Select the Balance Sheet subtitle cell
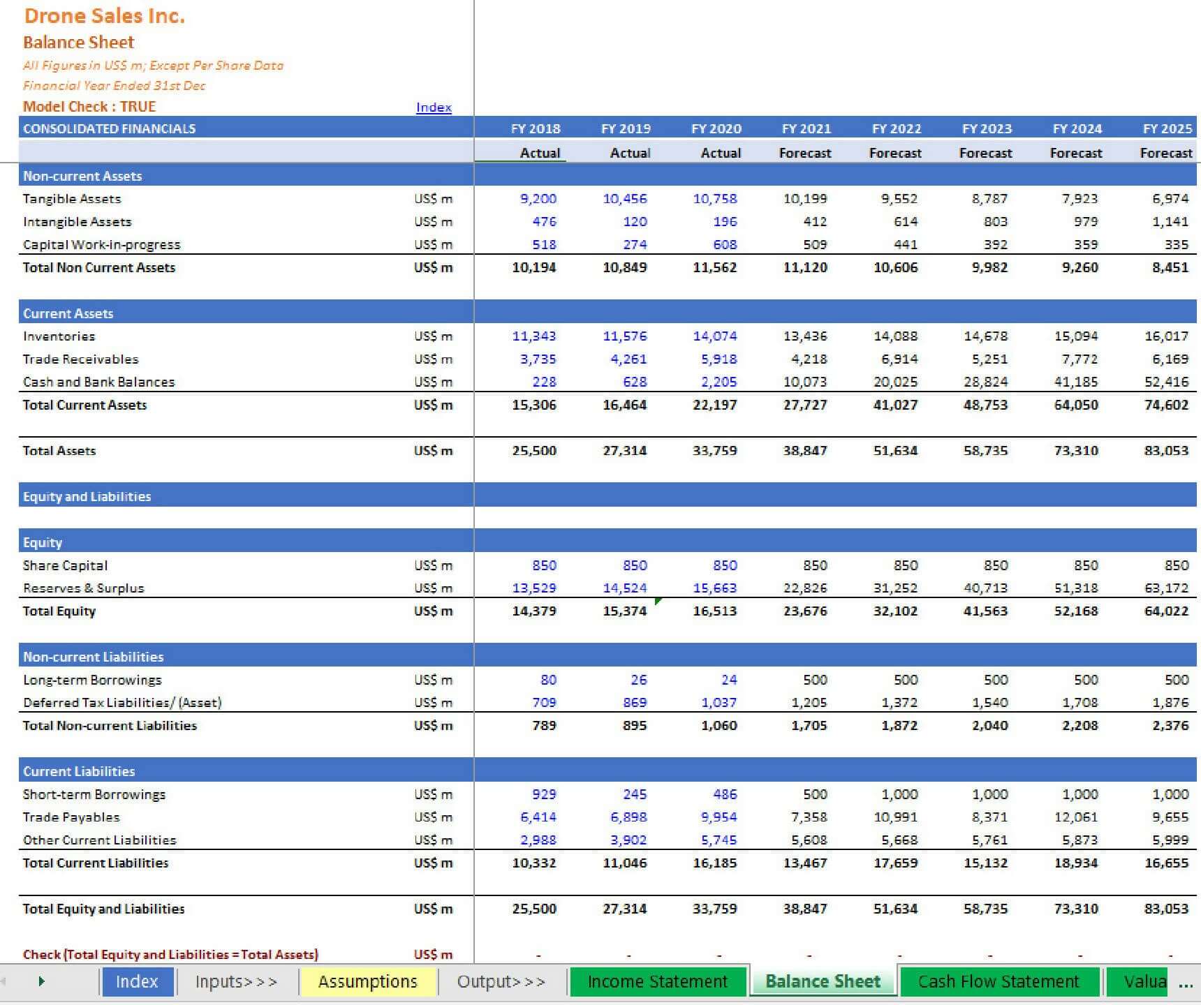The width and height of the screenshot is (1201, 1005). (79, 43)
